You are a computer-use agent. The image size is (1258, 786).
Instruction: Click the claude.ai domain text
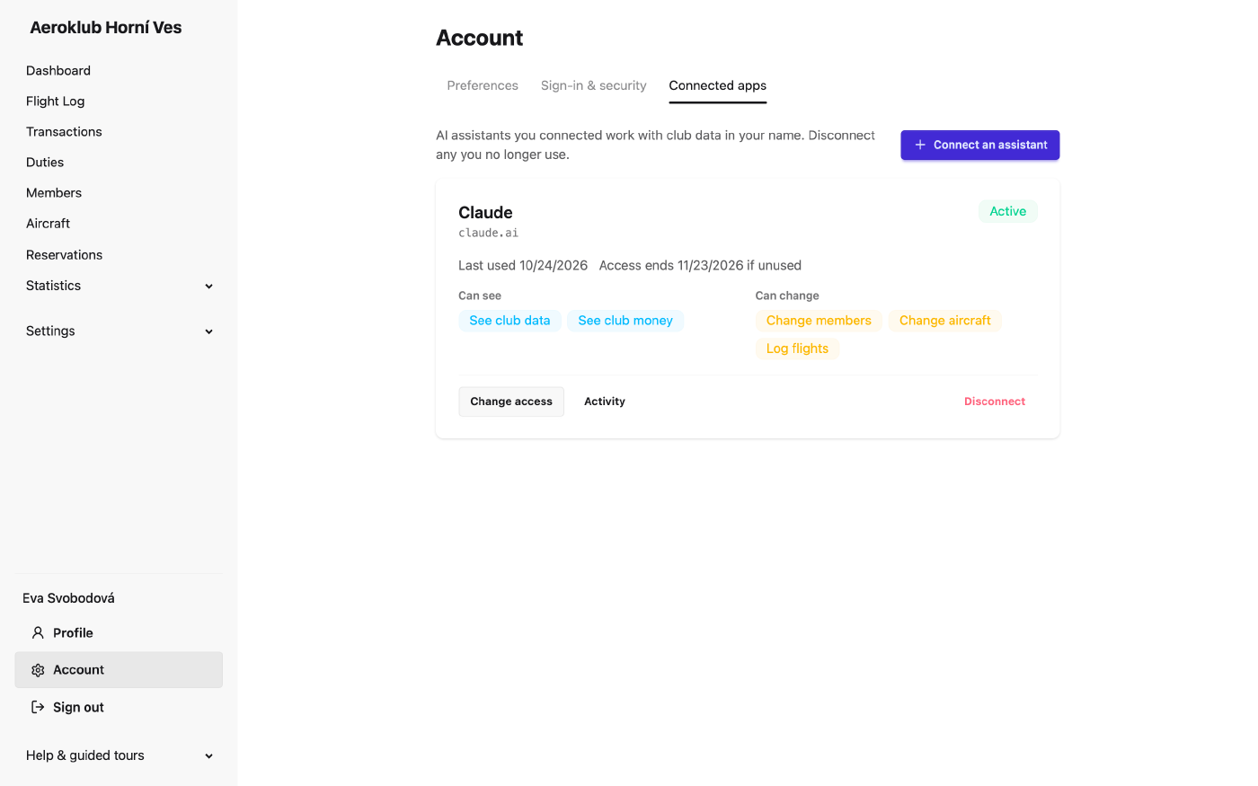[489, 233]
